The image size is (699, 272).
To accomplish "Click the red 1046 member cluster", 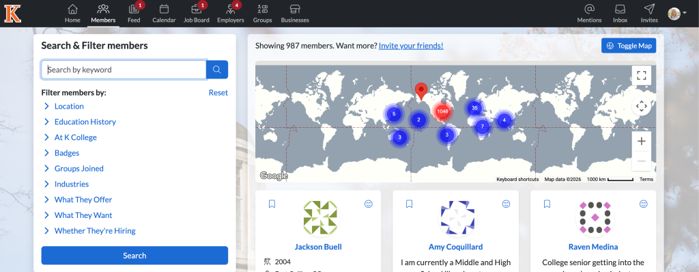I will (x=442, y=111).
